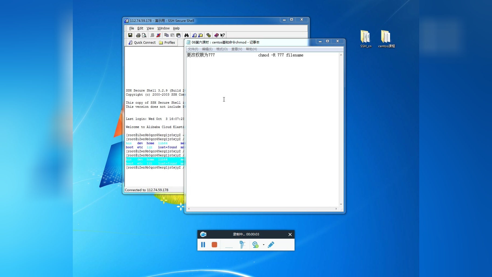Click the 'chmod -R 777 filename' text in Notepad

click(x=281, y=55)
